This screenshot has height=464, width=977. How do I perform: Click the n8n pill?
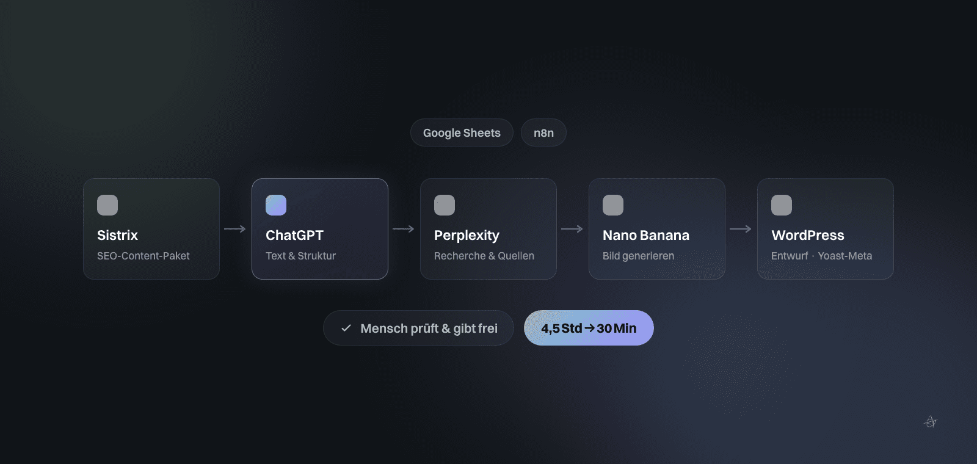coord(543,132)
